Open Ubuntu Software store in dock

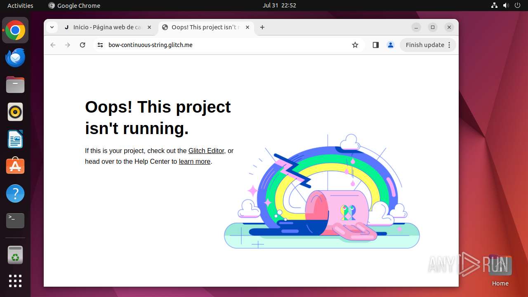[x=15, y=166]
